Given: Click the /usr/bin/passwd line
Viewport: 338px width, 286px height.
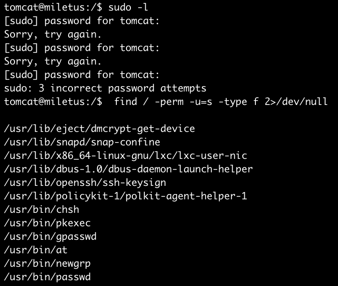Looking at the screenshot, I should (47, 277).
